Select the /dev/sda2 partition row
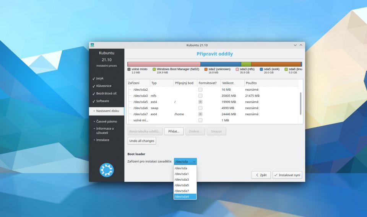Image resolution: width=367 pixels, height=217 pixels. click(x=213, y=90)
